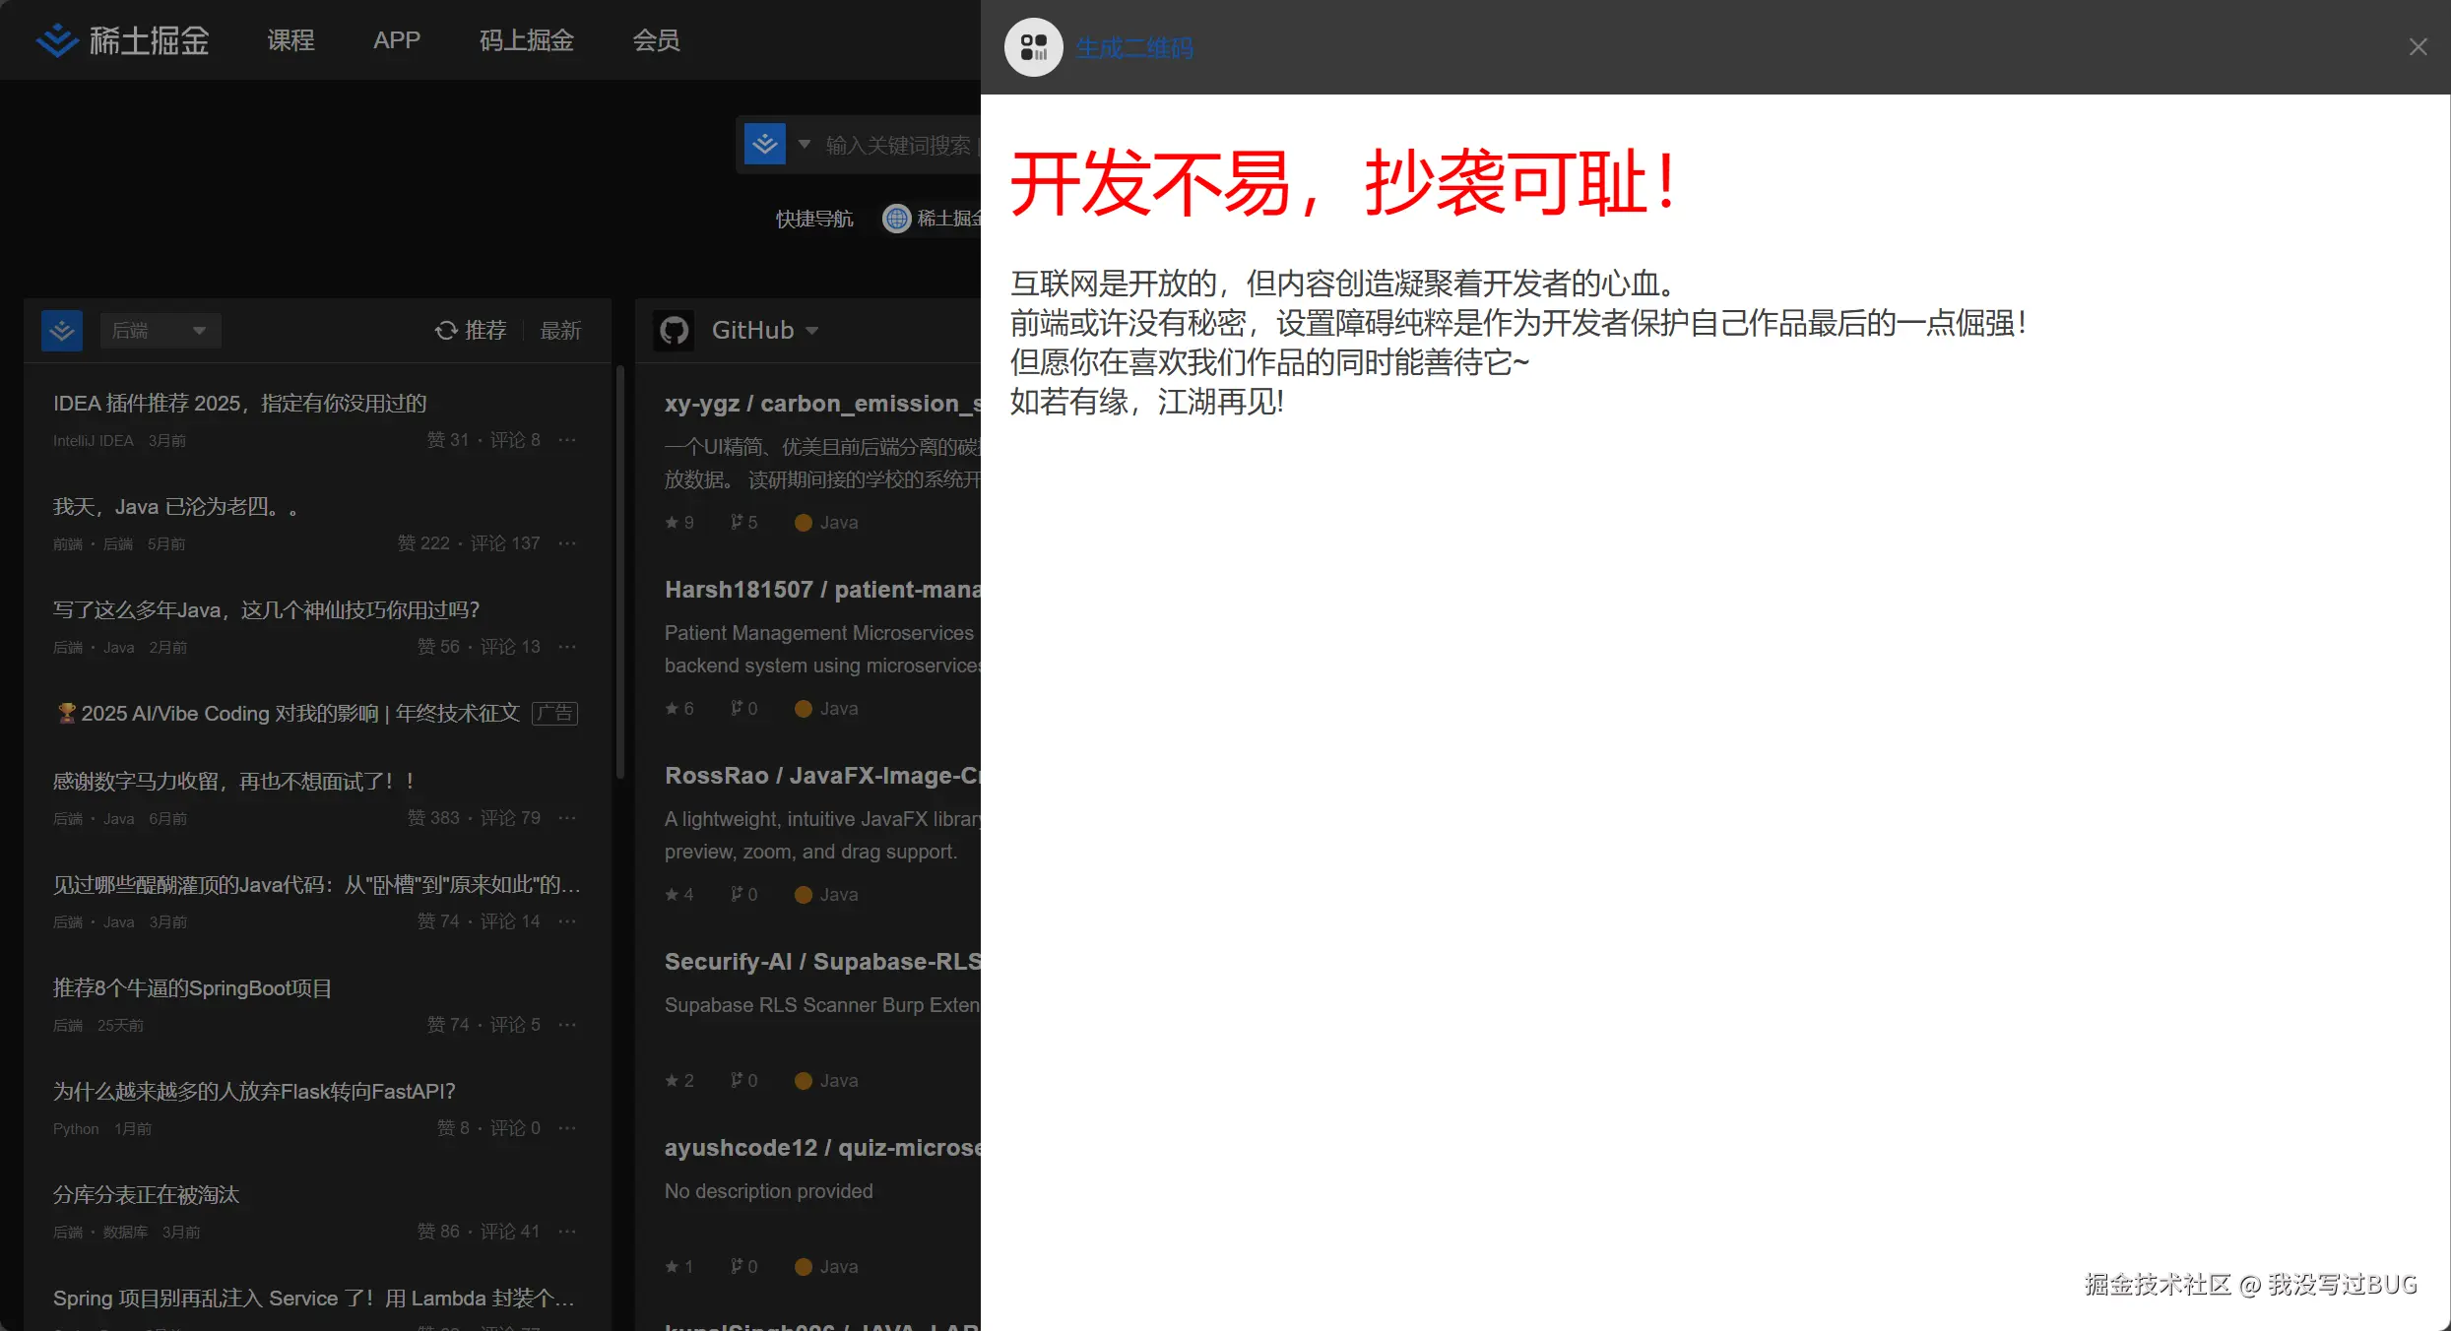Open the 码上掘金 menu item

[x=526, y=39]
